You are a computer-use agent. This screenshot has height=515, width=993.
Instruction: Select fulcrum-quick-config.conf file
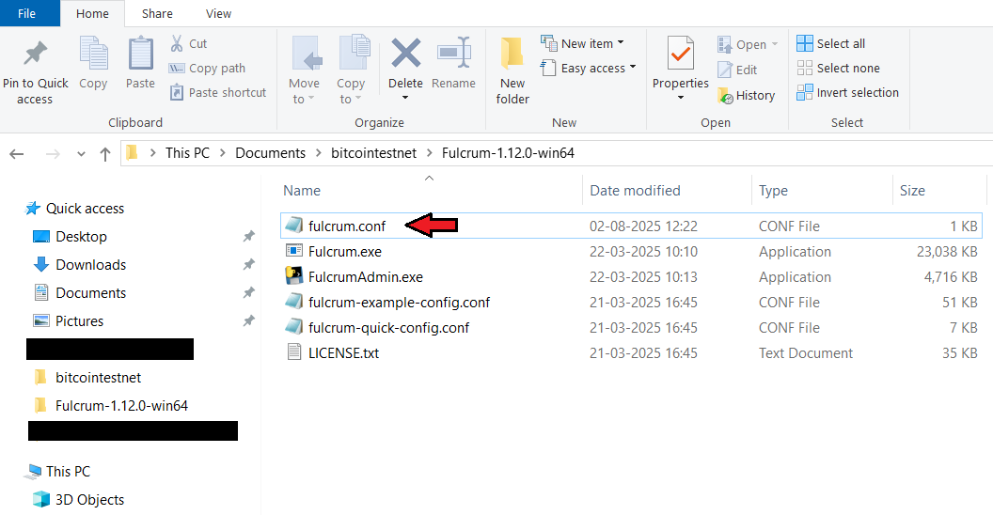631,327
